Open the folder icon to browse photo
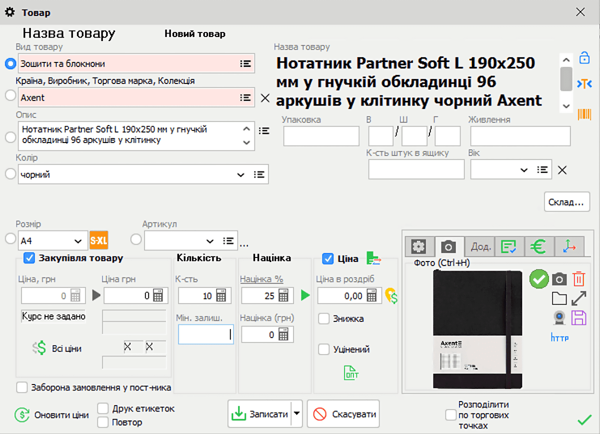 tap(559, 298)
